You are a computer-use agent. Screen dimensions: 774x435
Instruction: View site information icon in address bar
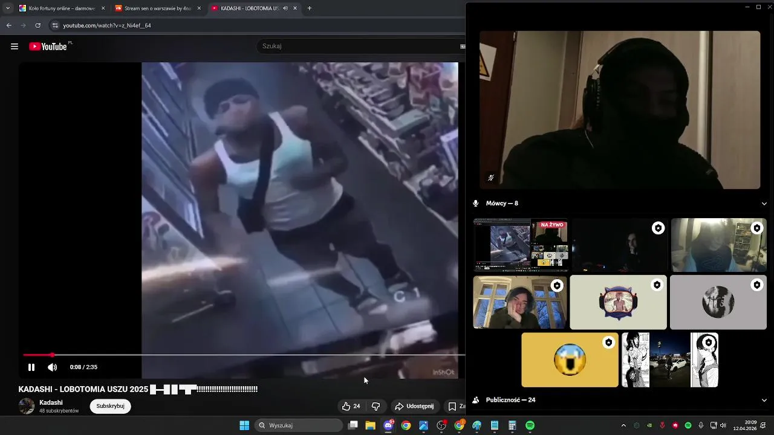click(x=55, y=25)
